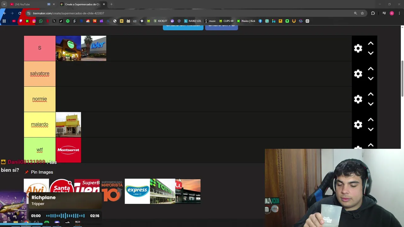Viewport: 404px width, 227px height.
Task: Move normie tier row down
Action: coord(371,104)
